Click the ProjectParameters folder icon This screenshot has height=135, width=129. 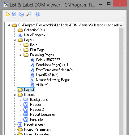pos(20,129)
